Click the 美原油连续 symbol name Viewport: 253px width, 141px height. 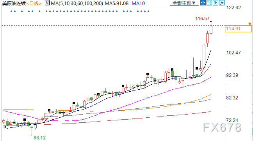click(x=14, y=3)
